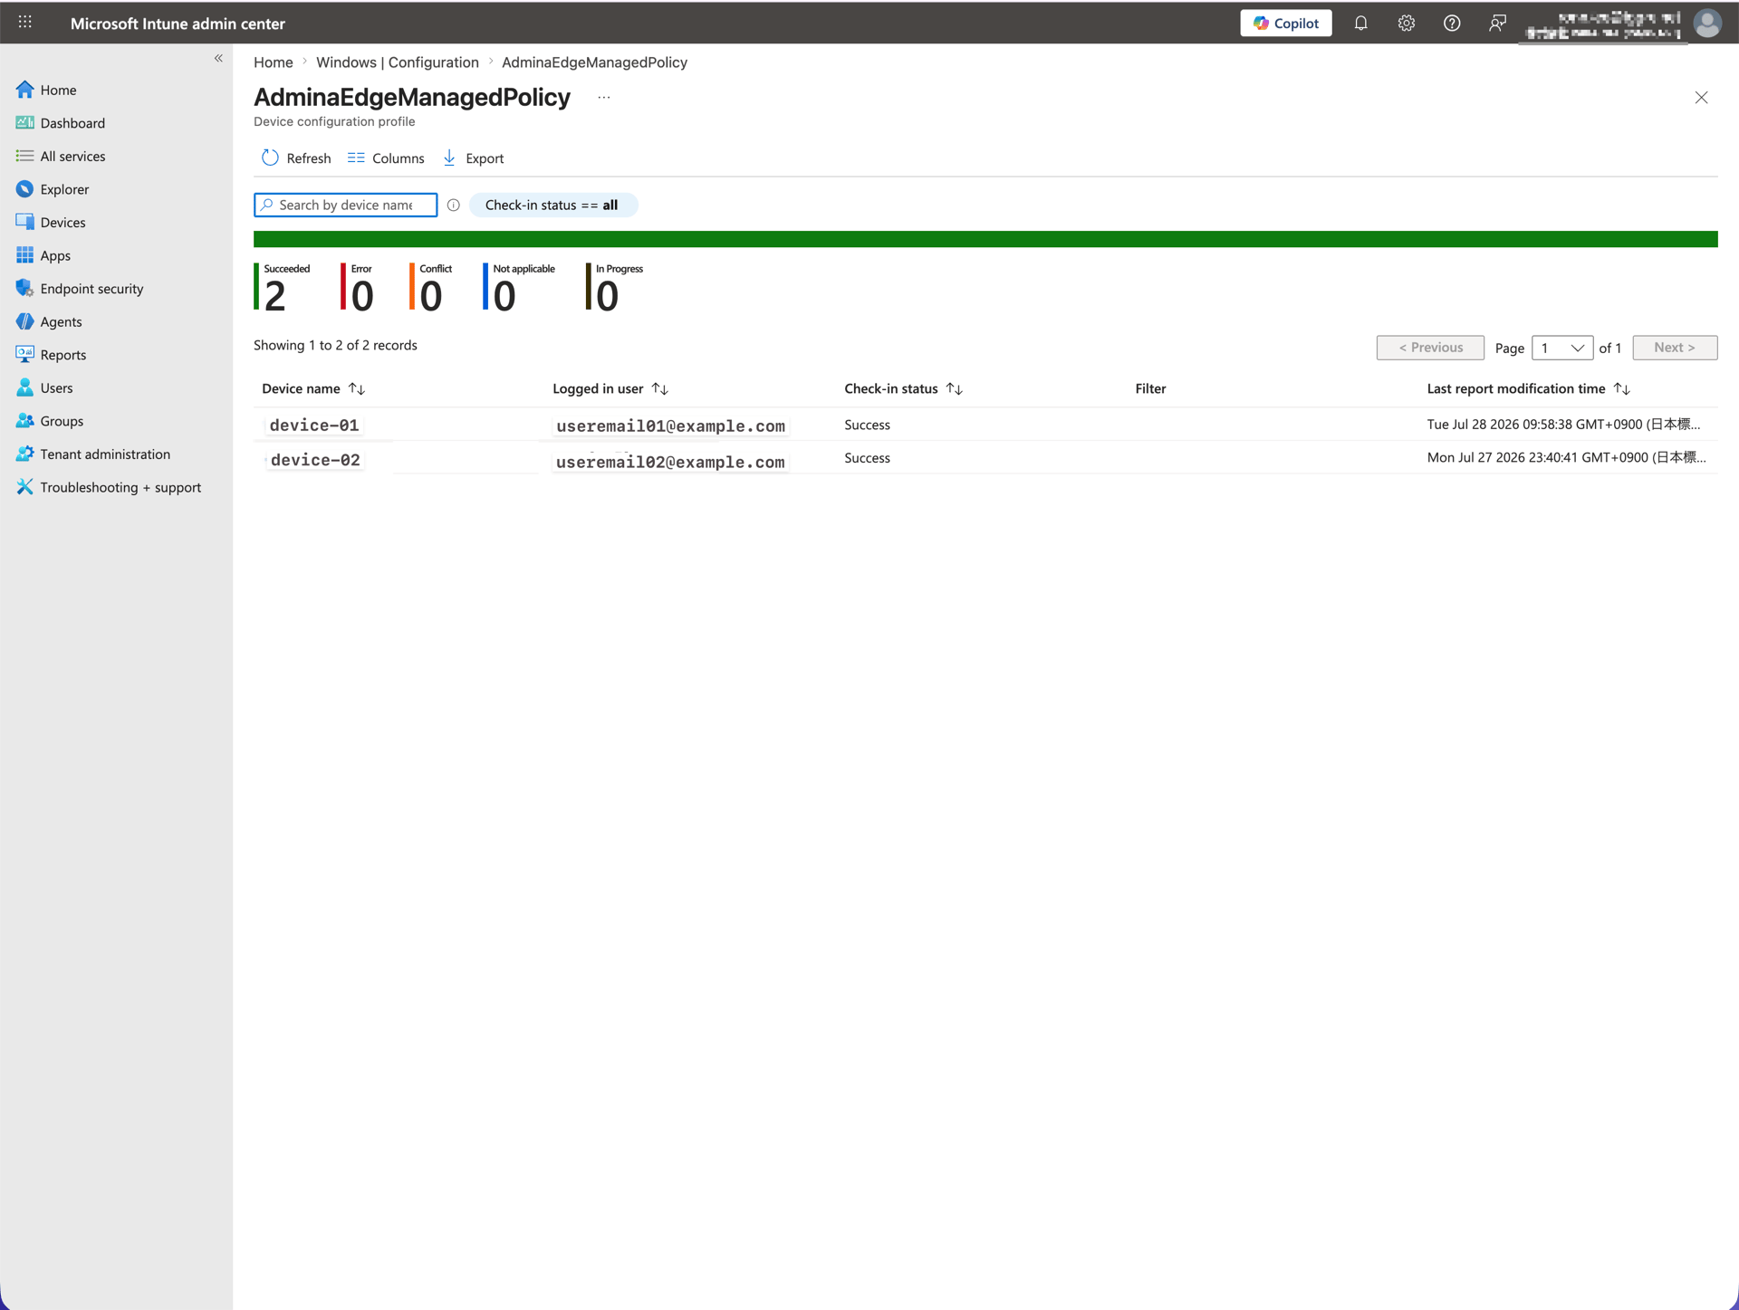Click the All services icon
1739x1310 pixels.
pyautogui.click(x=24, y=156)
